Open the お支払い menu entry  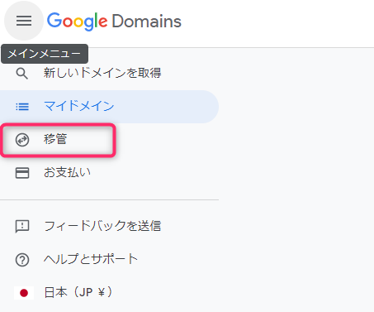pyautogui.click(x=67, y=172)
